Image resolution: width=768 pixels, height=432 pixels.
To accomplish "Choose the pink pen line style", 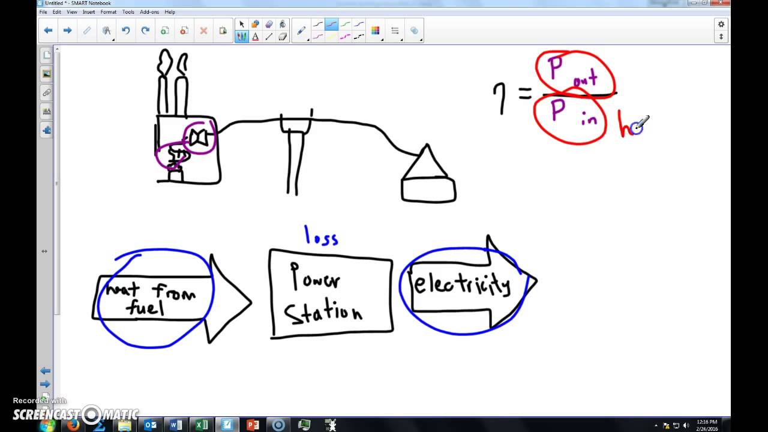I will [x=318, y=37].
